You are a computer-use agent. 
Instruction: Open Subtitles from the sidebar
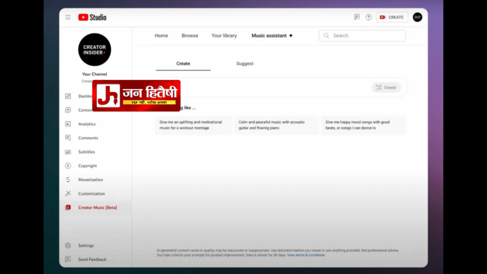pos(87,152)
